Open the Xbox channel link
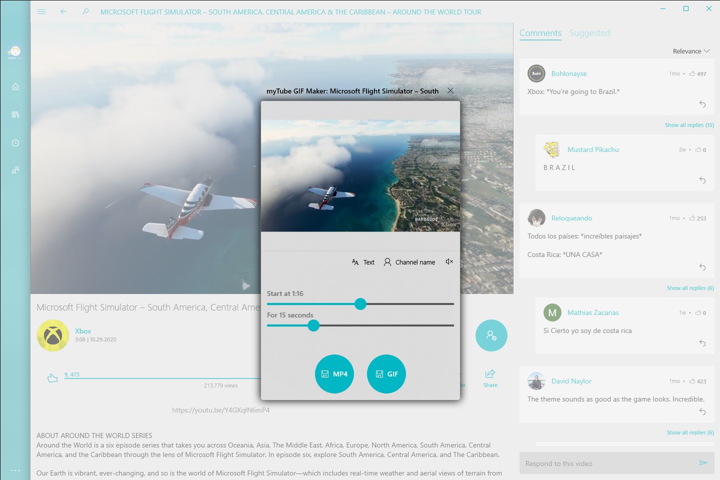Viewport: 720px width, 480px height. pos(83,331)
